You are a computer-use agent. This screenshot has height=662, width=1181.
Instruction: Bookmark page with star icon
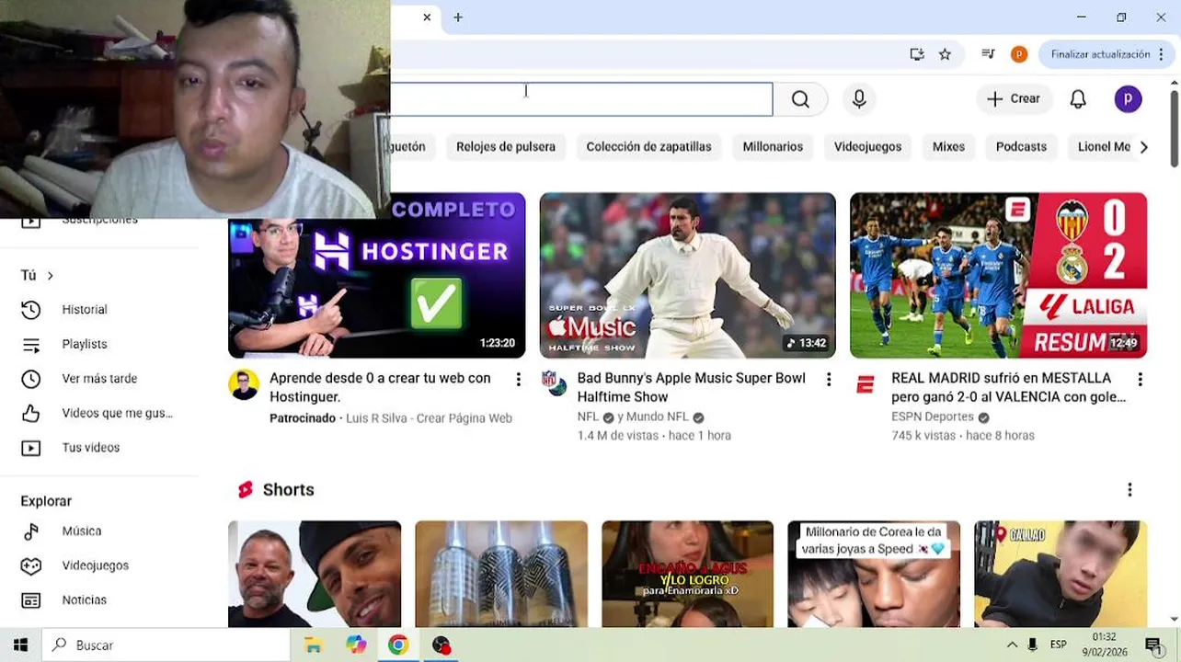coord(945,54)
